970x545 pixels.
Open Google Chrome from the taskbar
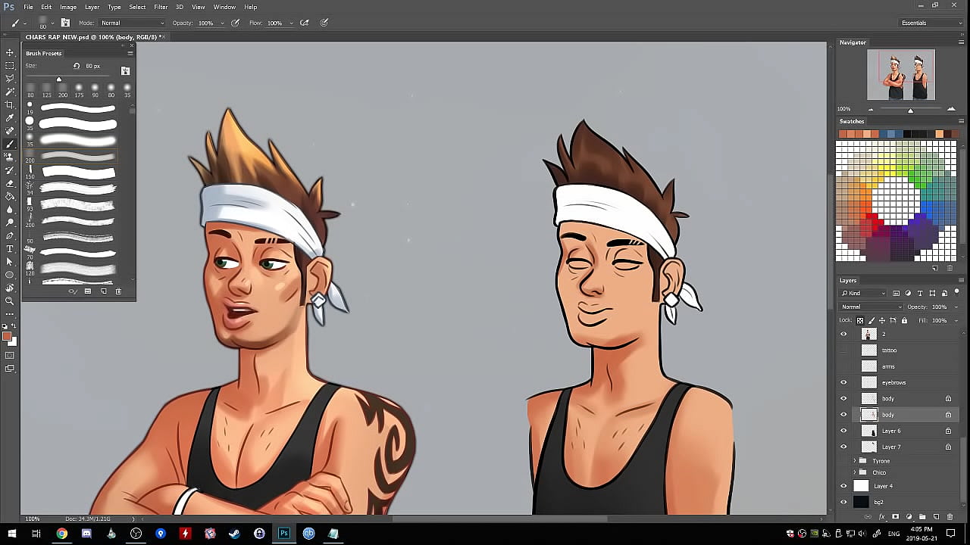pos(61,534)
